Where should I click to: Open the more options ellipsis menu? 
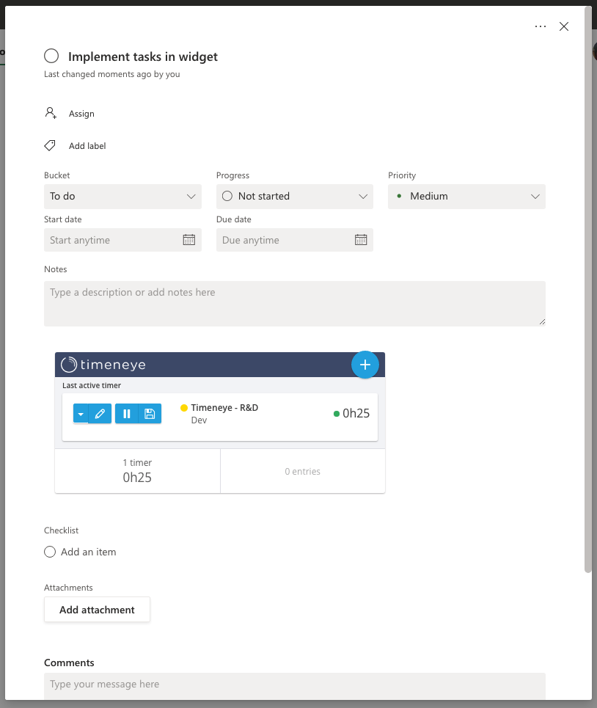pyautogui.click(x=541, y=26)
